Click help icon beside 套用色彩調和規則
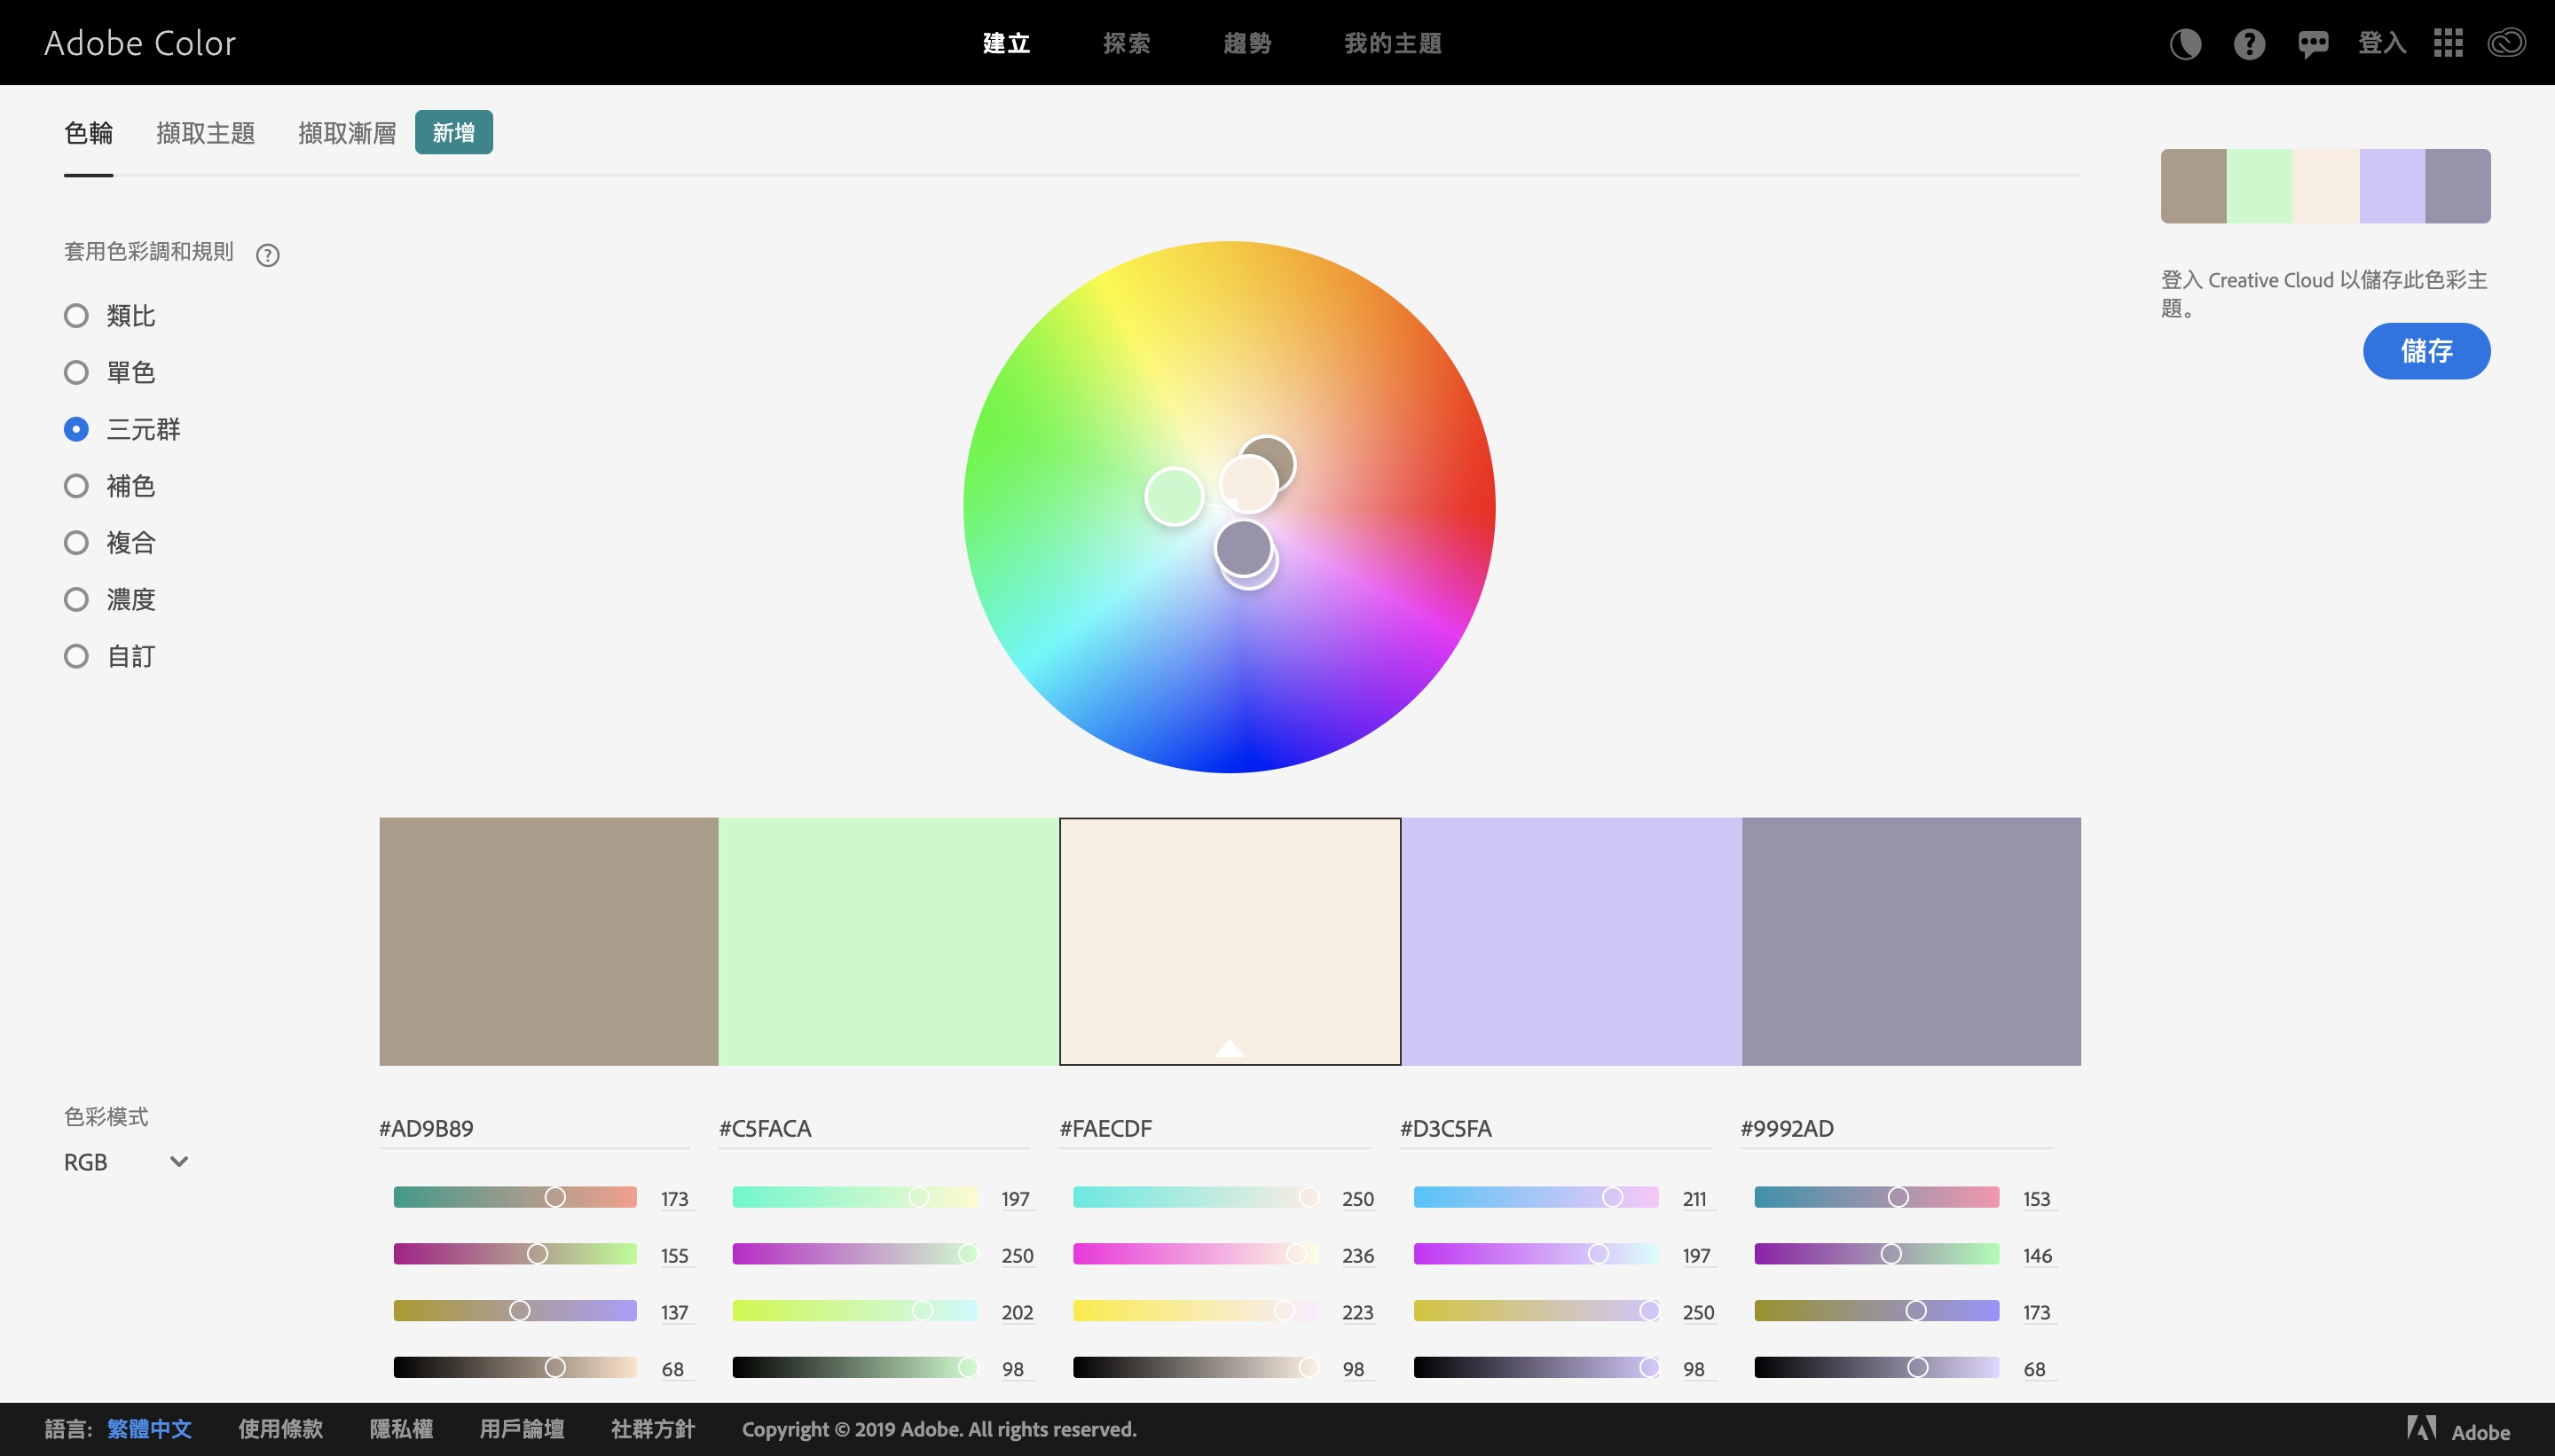 267,254
